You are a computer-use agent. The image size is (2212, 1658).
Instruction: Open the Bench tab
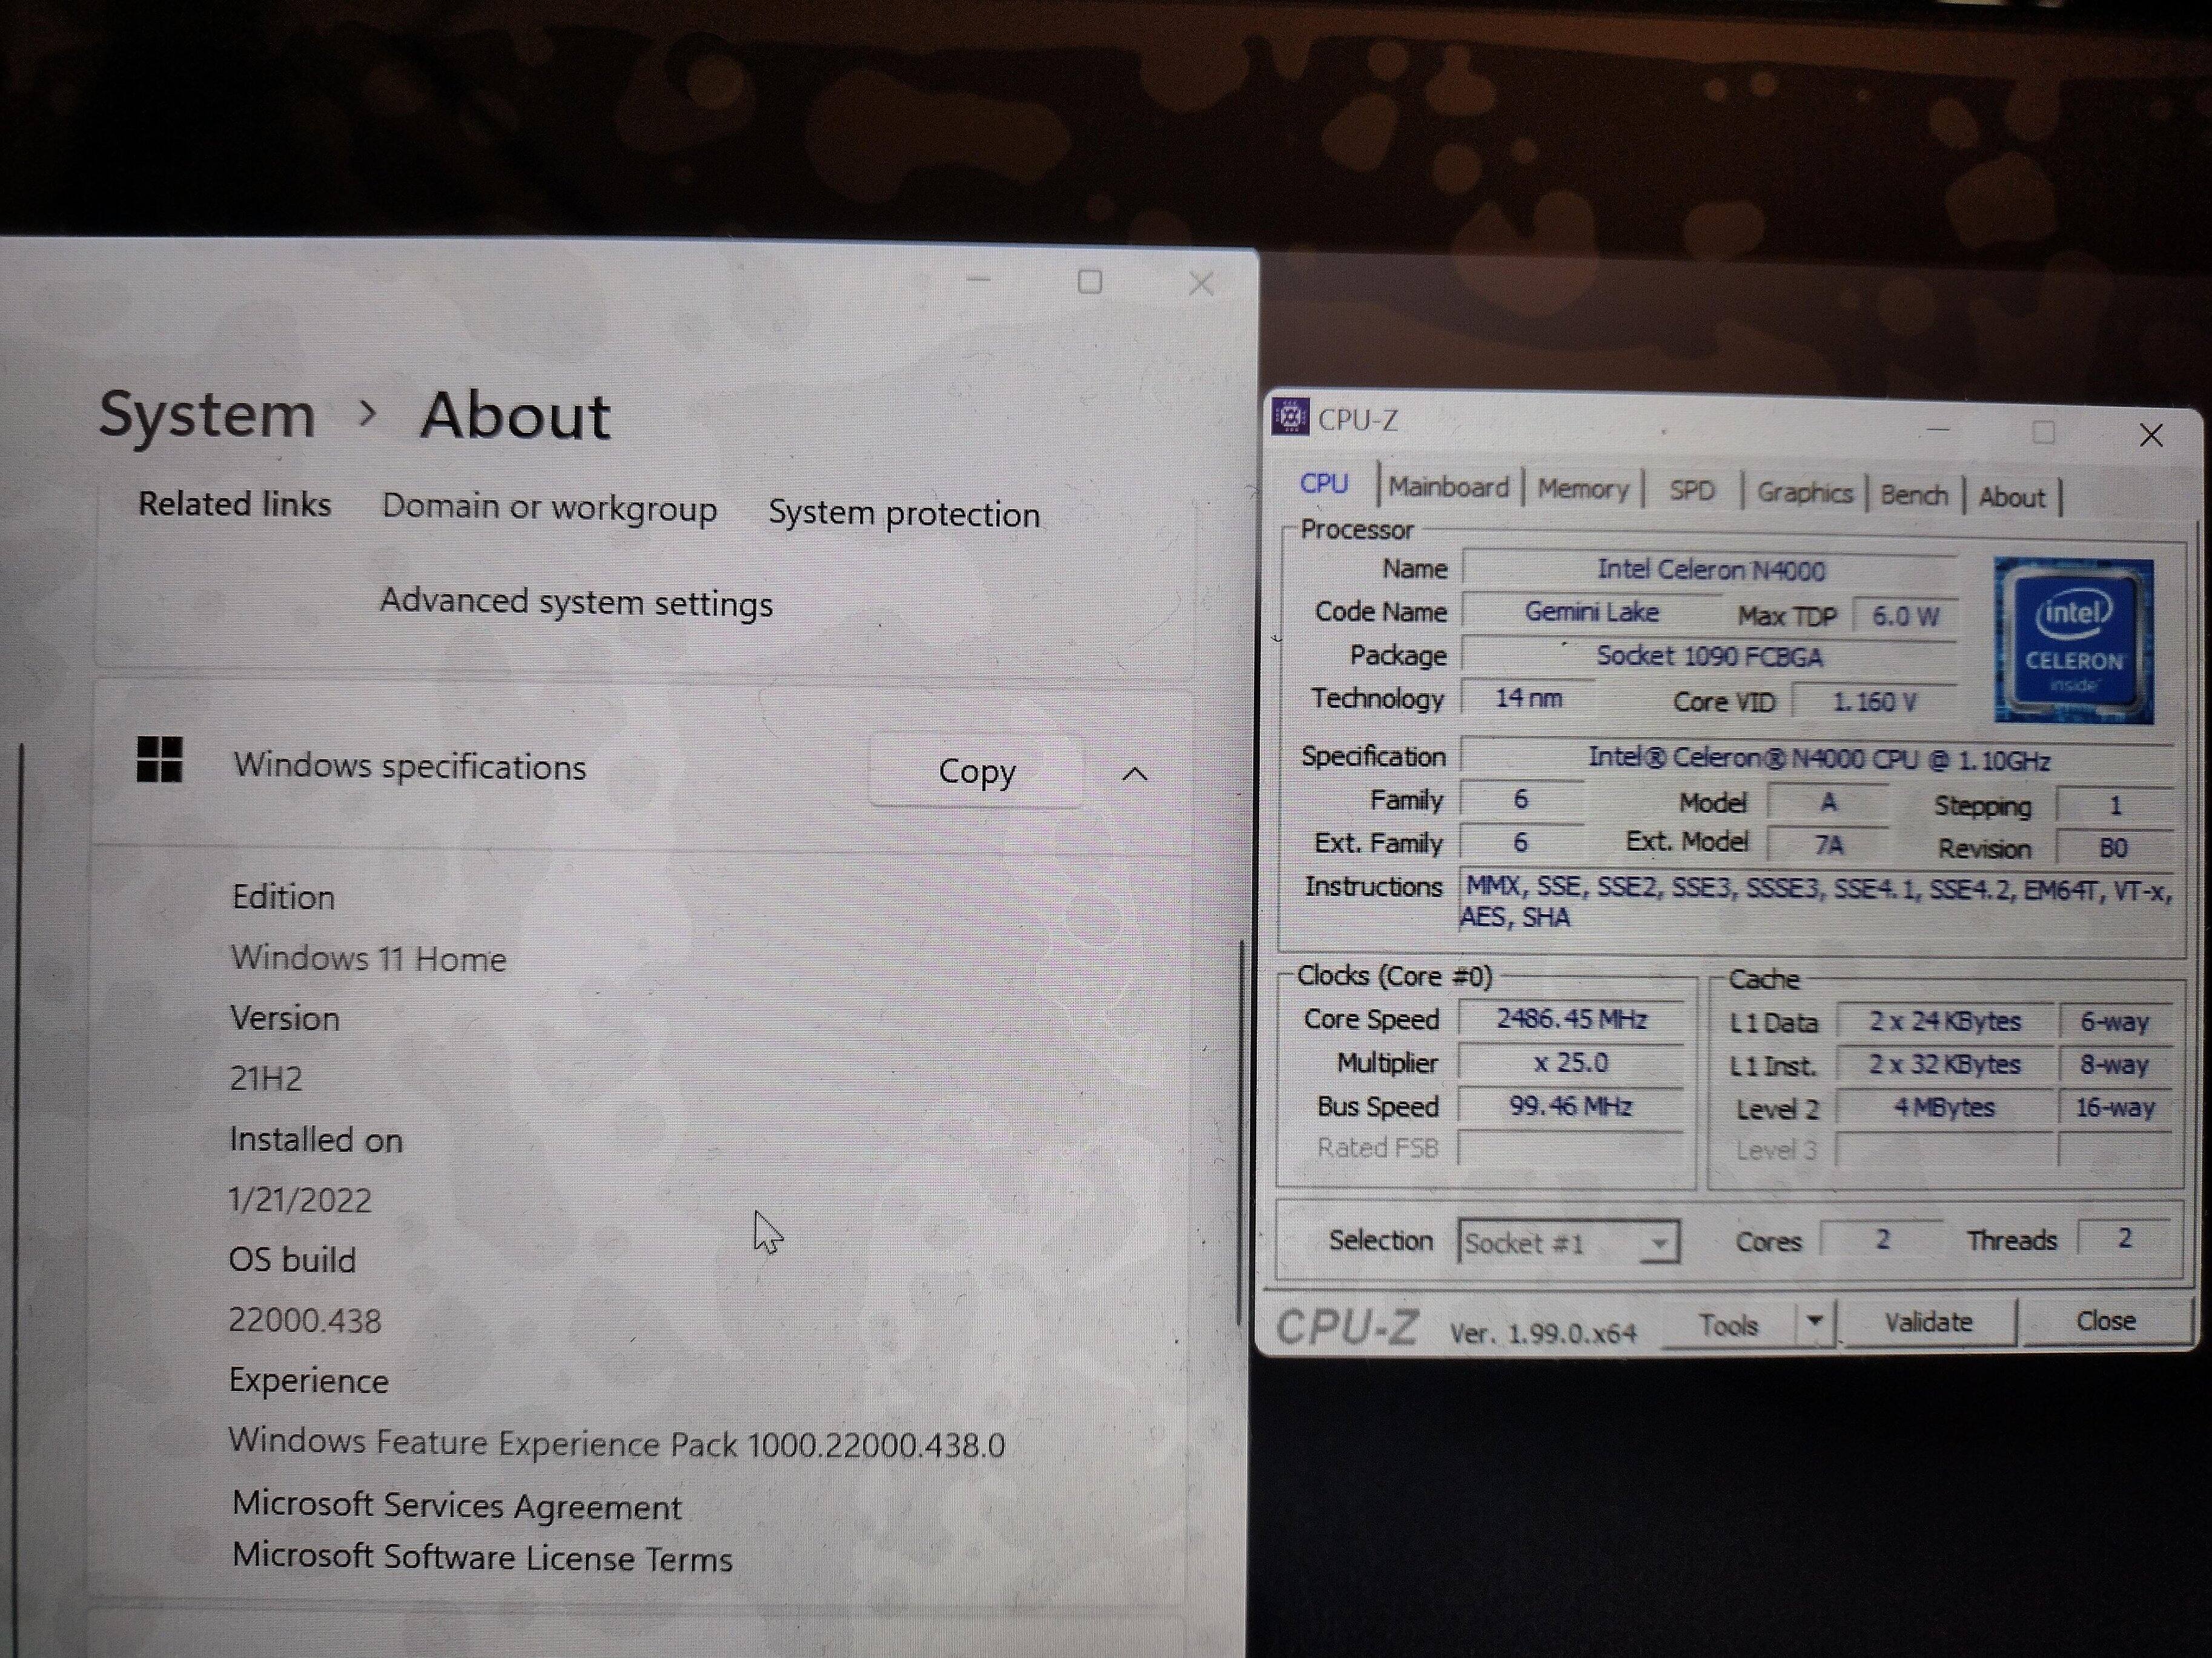(1913, 495)
